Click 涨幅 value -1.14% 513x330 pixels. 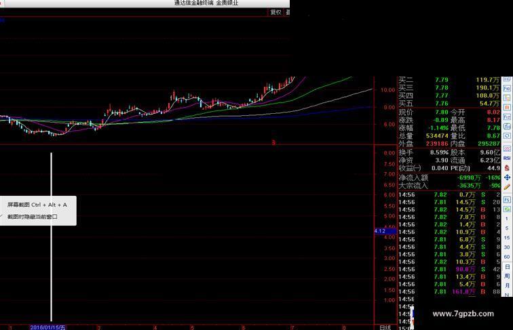(439, 128)
